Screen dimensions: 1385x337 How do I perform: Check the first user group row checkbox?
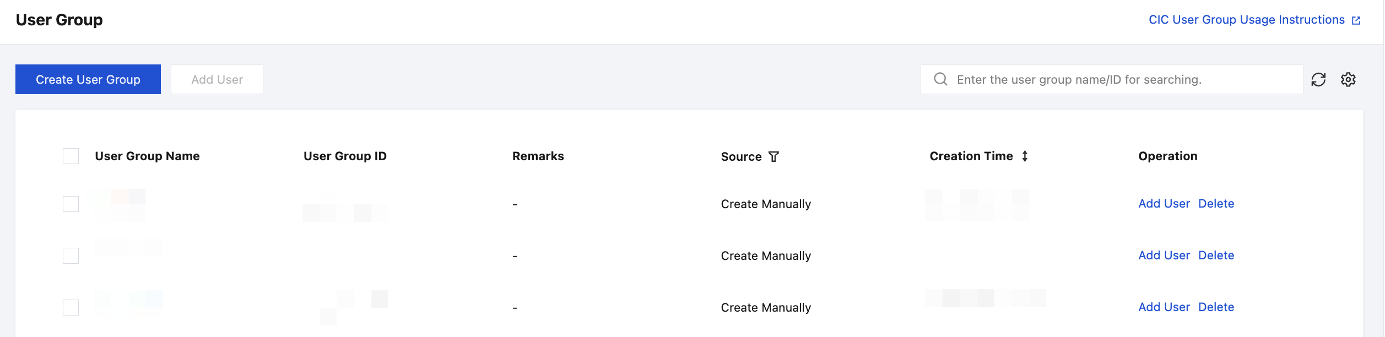click(71, 204)
